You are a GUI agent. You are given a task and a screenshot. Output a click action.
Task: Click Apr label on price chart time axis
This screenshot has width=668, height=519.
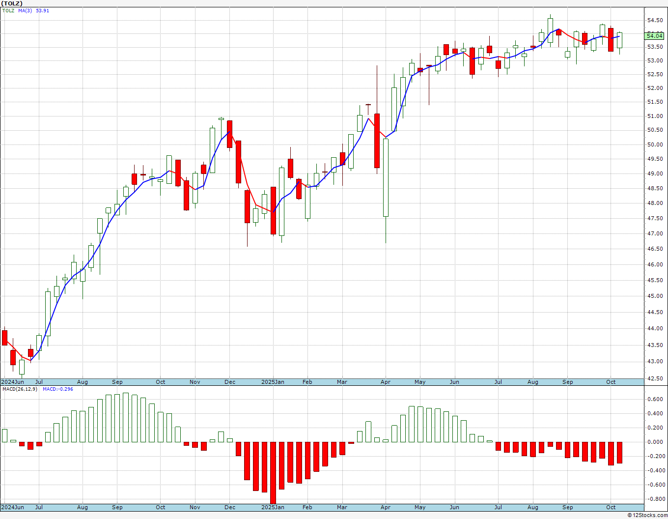coord(386,382)
